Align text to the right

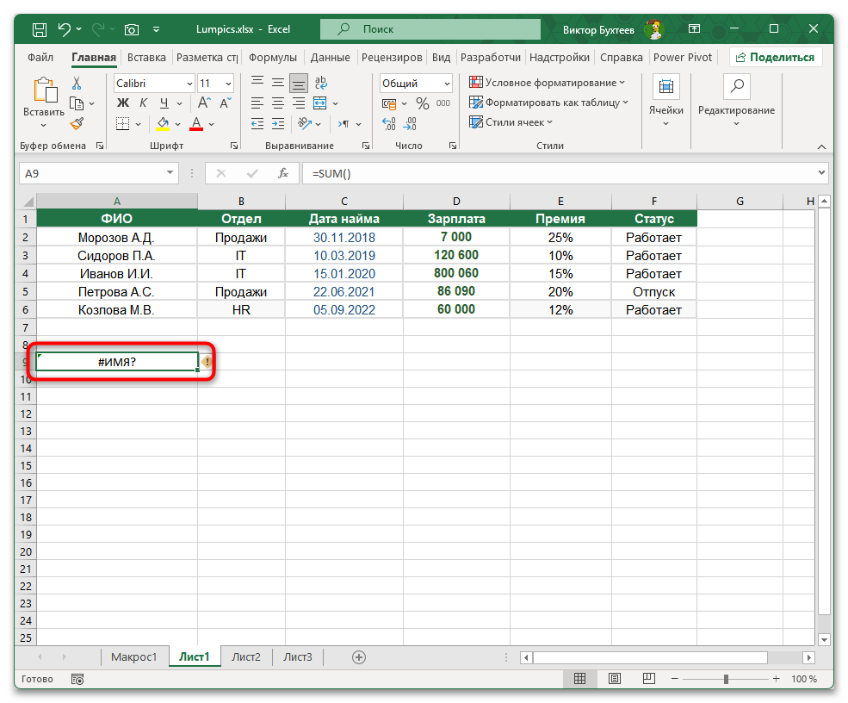coord(299,103)
